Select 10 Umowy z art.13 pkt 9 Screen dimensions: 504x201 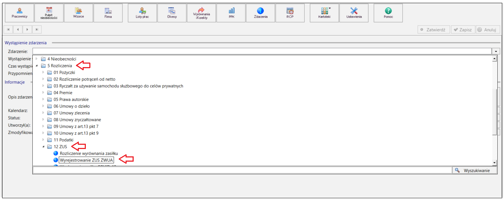[x=76, y=133]
